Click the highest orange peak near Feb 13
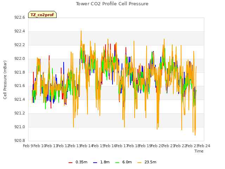This screenshot has height=169, width=225. click(x=81, y=31)
